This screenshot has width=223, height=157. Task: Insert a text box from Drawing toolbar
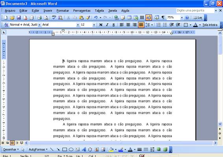(78, 150)
